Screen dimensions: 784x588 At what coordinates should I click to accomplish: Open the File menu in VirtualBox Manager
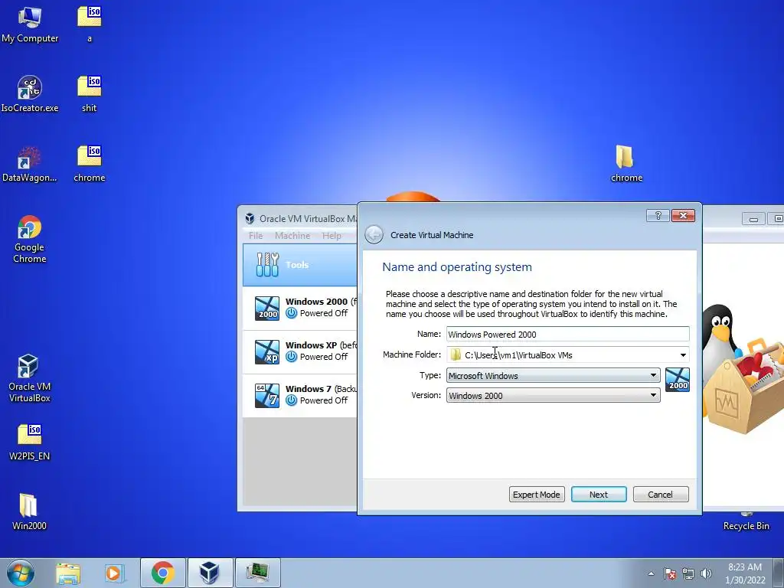pyautogui.click(x=256, y=236)
